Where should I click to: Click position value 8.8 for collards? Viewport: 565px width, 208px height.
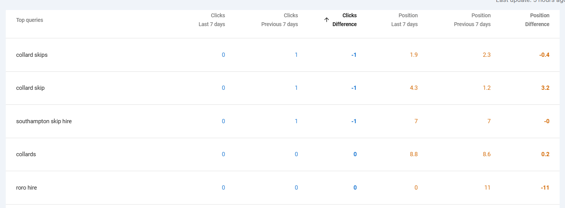(414, 154)
